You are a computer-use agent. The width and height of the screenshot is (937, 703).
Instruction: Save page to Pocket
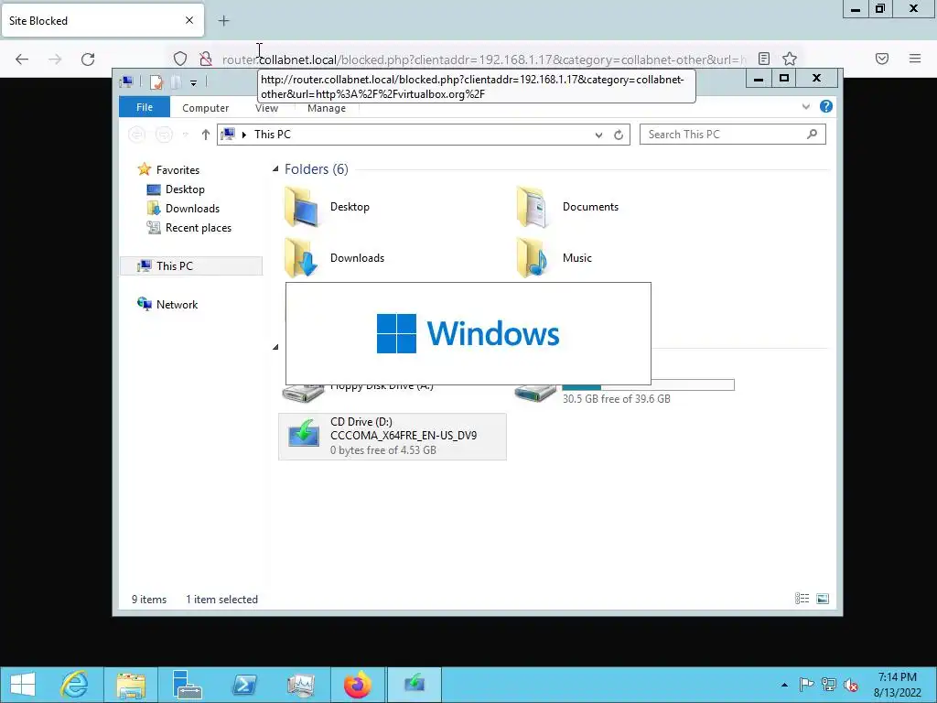tap(882, 59)
